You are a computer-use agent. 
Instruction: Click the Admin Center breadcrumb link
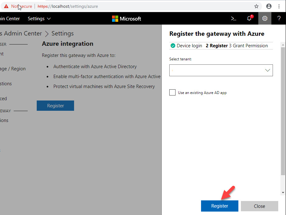point(21,34)
